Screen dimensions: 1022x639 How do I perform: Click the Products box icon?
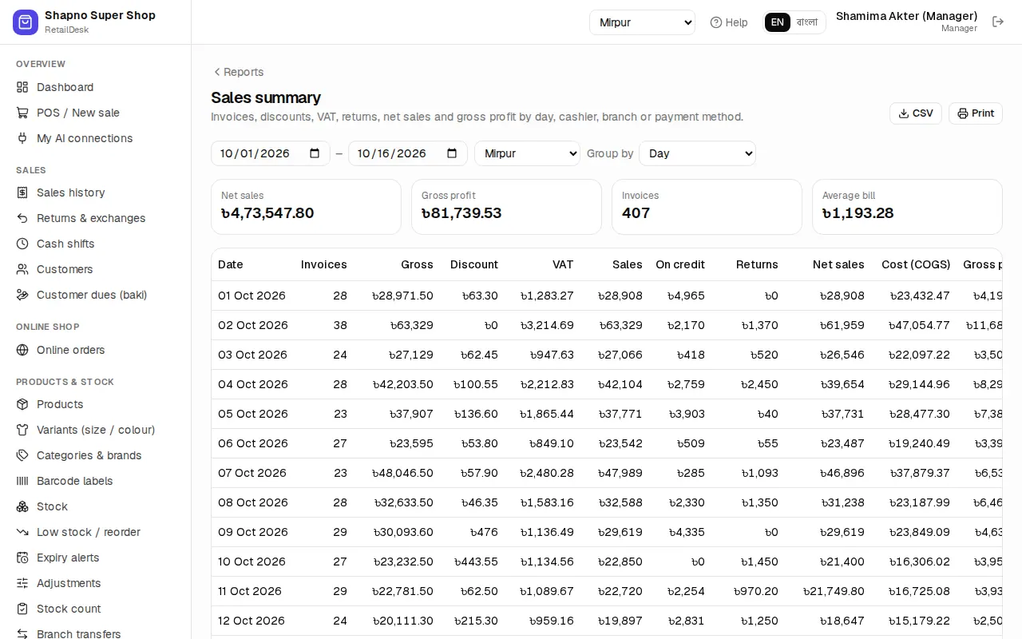pyautogui.click(x=22, y=404)
